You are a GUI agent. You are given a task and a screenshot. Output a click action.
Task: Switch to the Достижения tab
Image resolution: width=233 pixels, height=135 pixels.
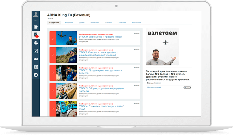pos(136,23)
